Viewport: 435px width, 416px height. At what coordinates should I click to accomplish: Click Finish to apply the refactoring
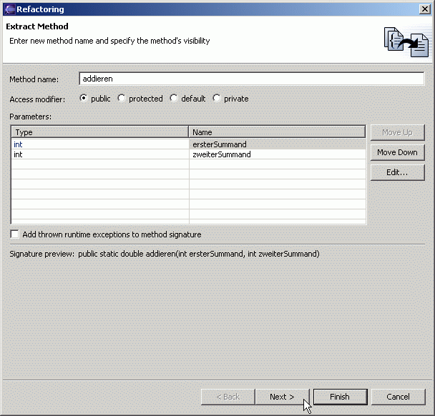(340, 397)
